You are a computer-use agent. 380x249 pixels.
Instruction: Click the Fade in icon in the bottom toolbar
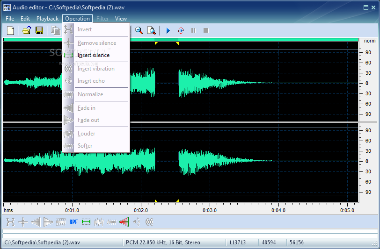[36, 222]
